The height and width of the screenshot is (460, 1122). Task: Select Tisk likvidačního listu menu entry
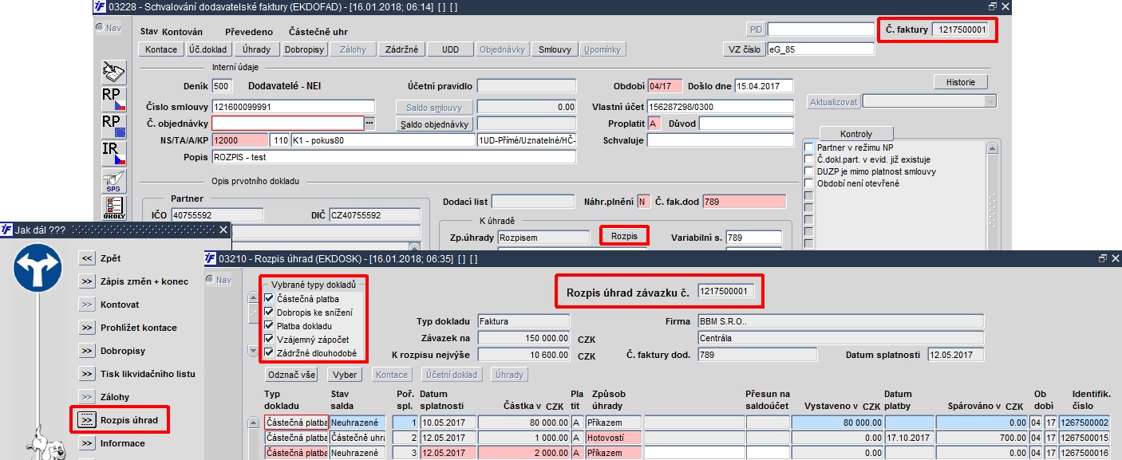coord(148,374)
